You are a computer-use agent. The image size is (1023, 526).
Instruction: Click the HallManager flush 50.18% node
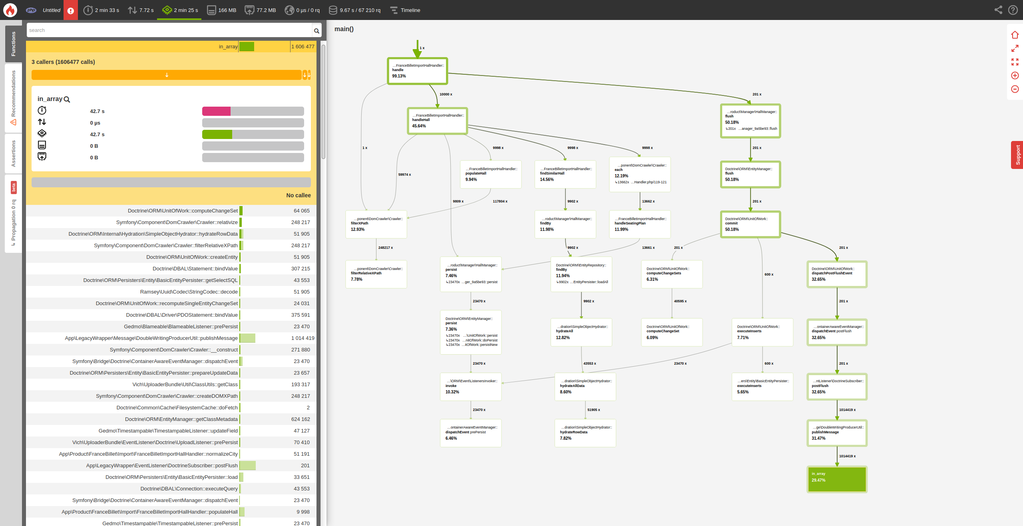(x=750, y=121)
